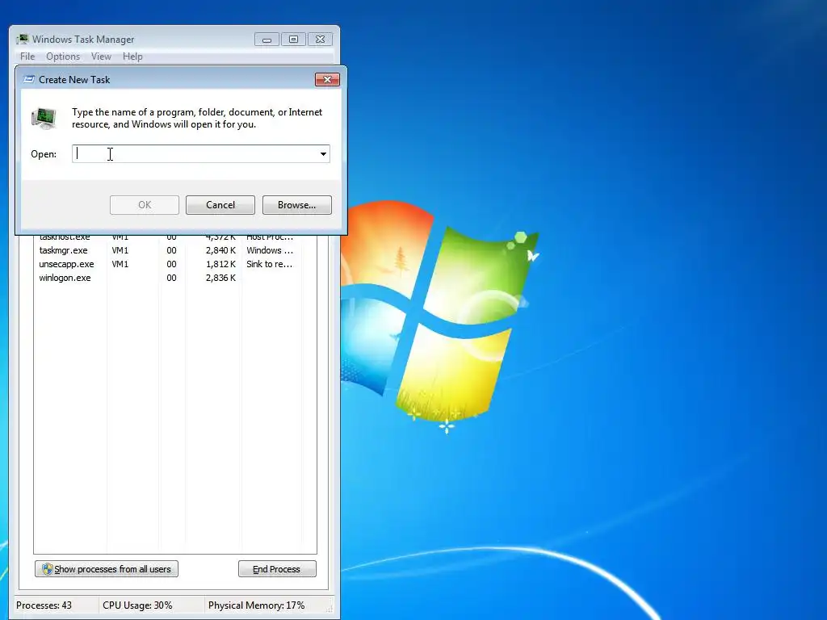Cancel the Create New Task dialog

220,205
